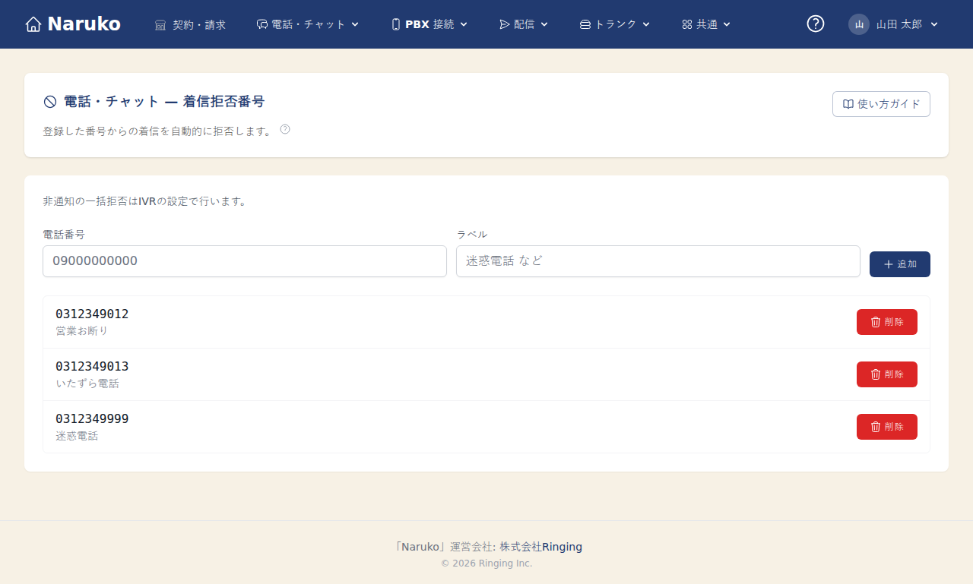Open the 契約・請求 menu item
Viewport: 973px width, 584px height.
tap(191, 24)
